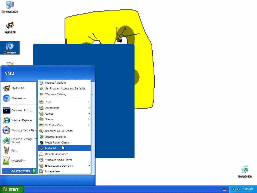The width and height of the screenshot is (257, 193).
Task: Select highlighted MyPal 68 menu entry
Action: pyautogui.click(x=64, y=148)
